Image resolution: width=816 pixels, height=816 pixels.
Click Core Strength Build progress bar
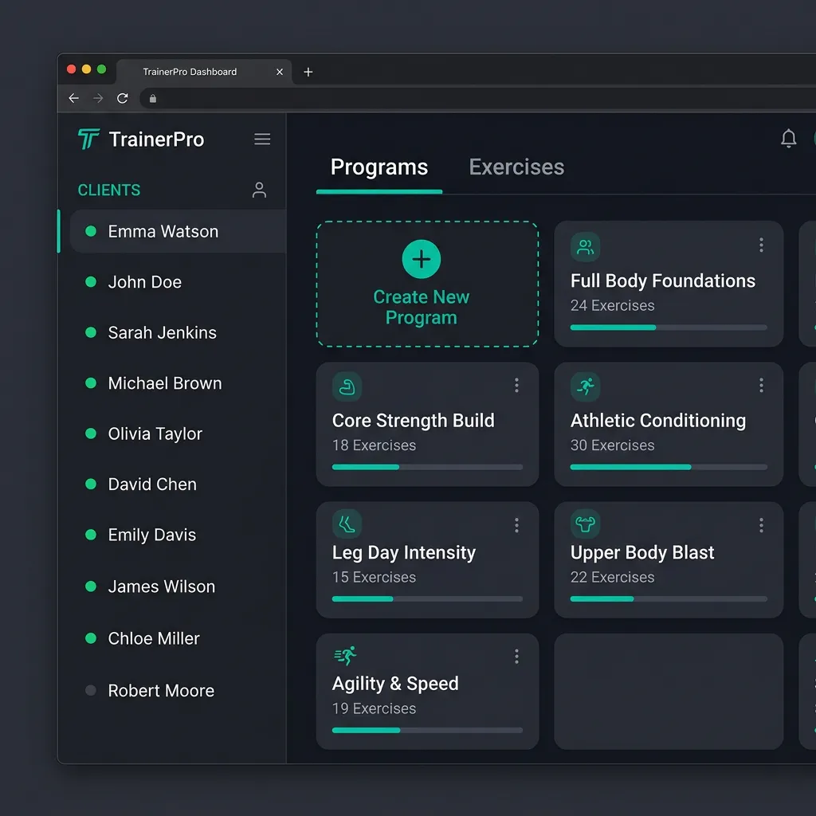tap(427, 467)
